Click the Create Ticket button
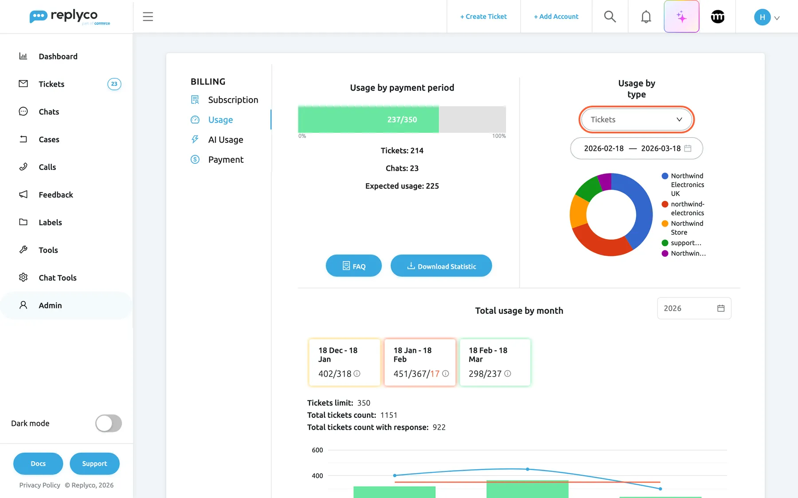798x498 pixels. click(x=483, y=17)
